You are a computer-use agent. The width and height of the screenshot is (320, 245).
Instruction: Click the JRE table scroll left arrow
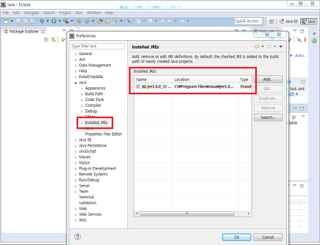137,214
